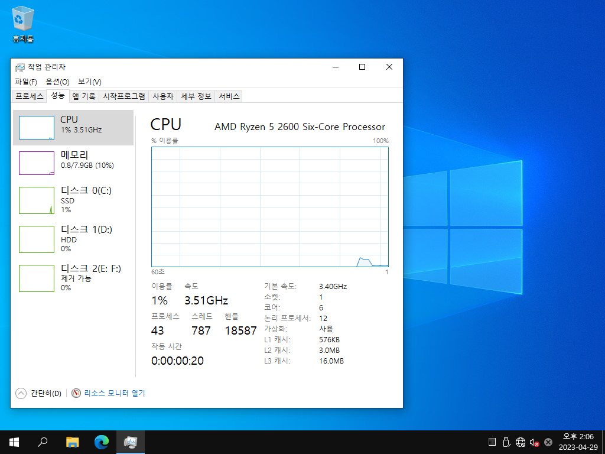Click the 3.51GHz speed value
Image resolution: width=605 pixels, height=454 pixels.
click(x=206, y=300)
